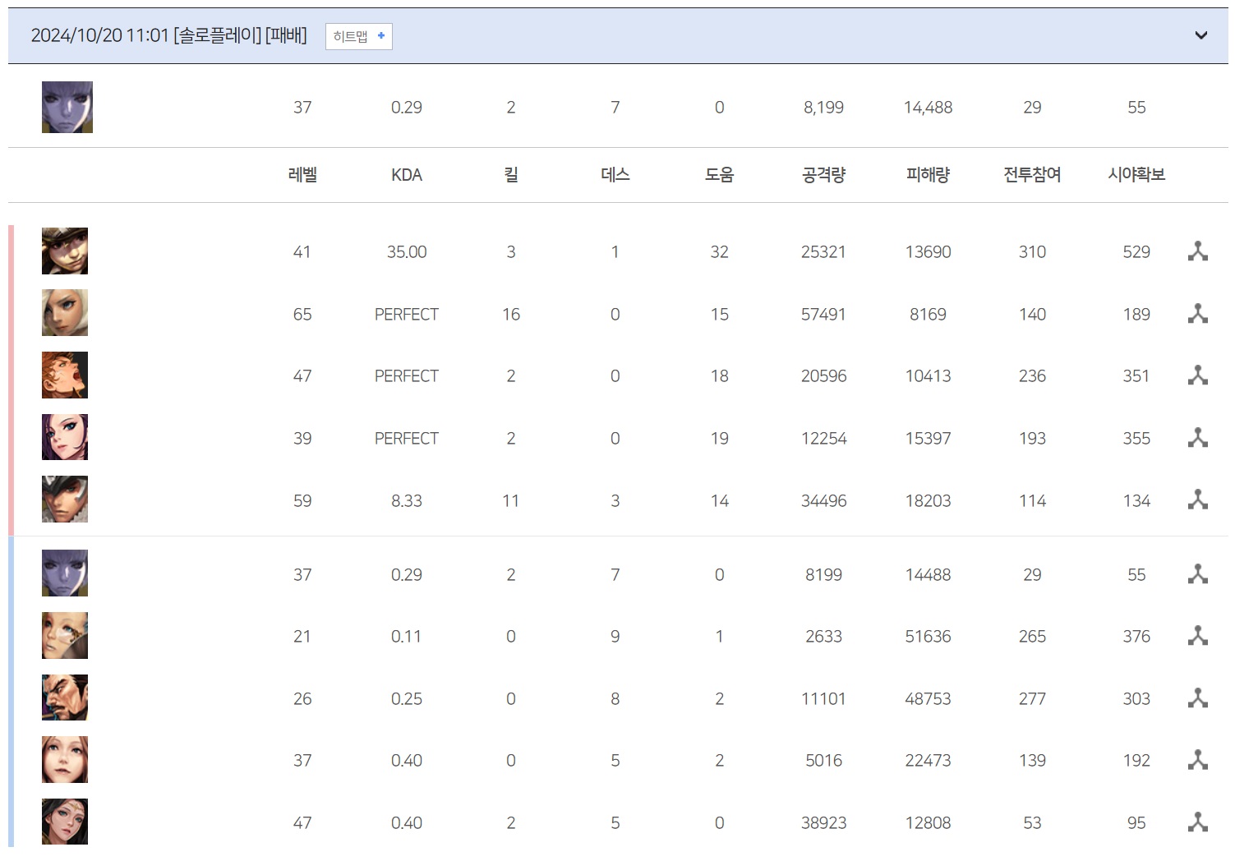Click the 0.25 KDA value
Viewport: 1235px width, 861px height.
(x=407, y=698)
